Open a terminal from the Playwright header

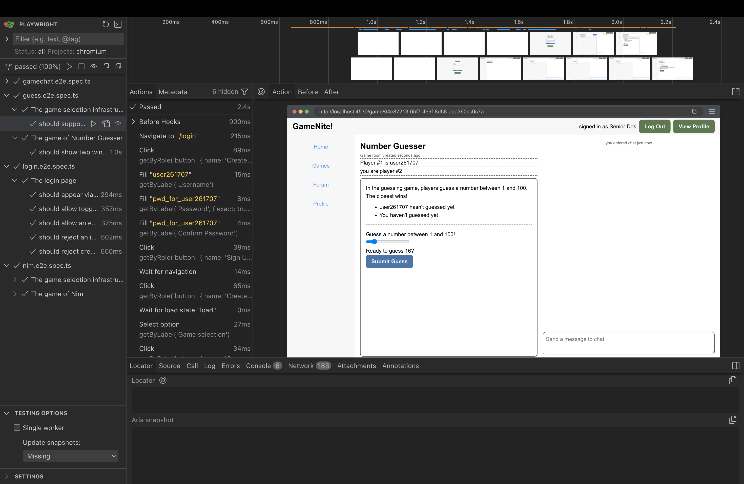(118, 24)
